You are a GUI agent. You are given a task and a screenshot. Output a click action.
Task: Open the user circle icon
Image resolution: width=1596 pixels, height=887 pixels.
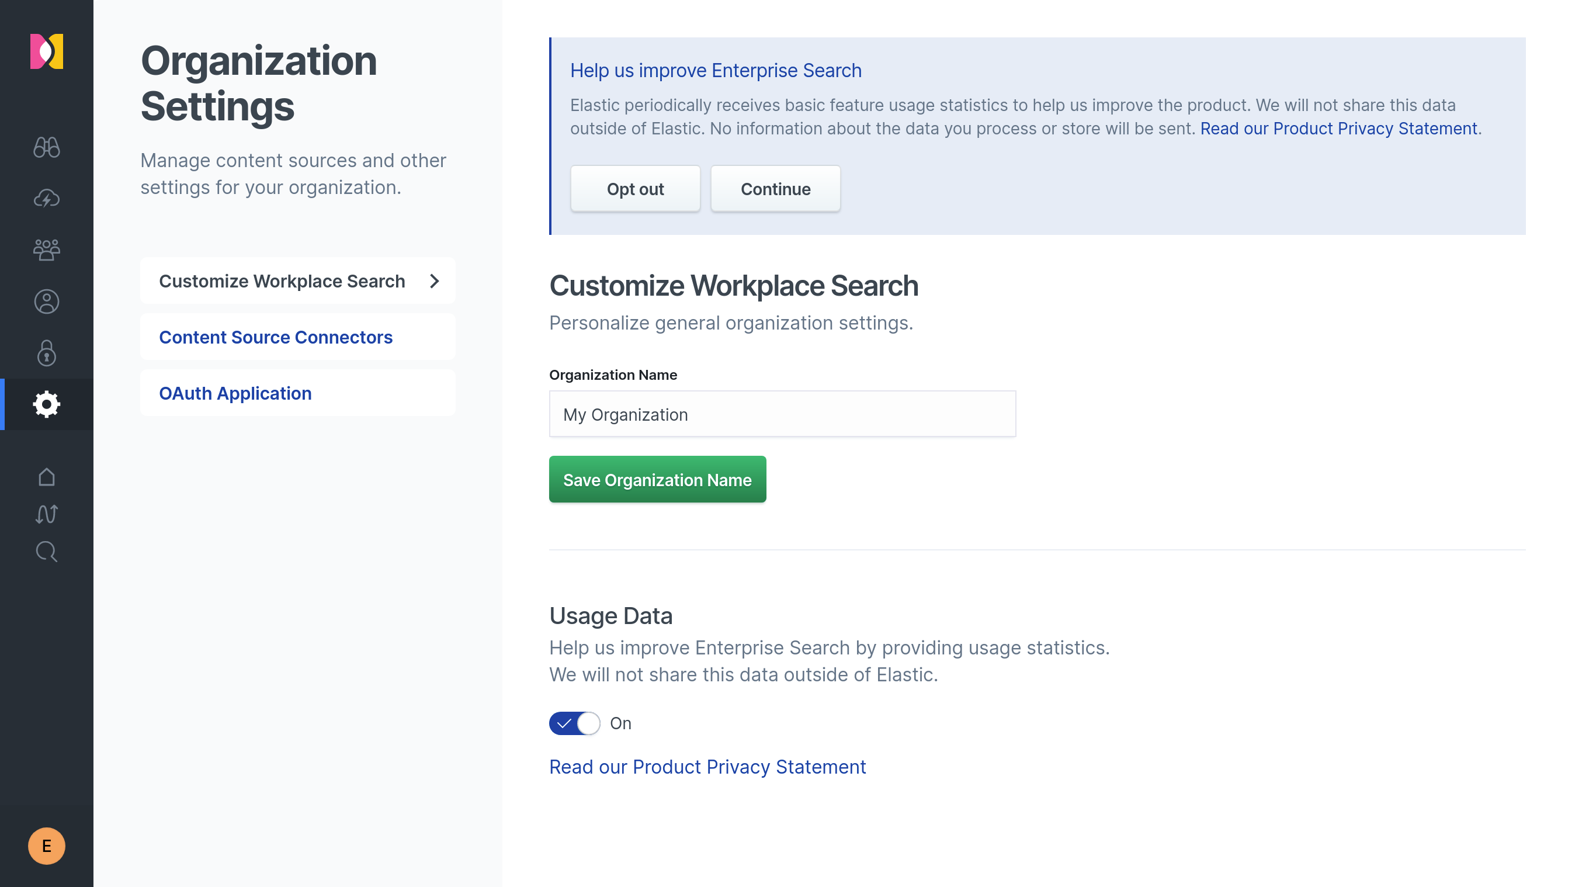47,302
